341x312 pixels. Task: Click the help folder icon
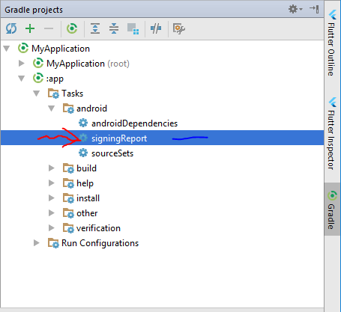pyautogui.click(x=68, y=183)
